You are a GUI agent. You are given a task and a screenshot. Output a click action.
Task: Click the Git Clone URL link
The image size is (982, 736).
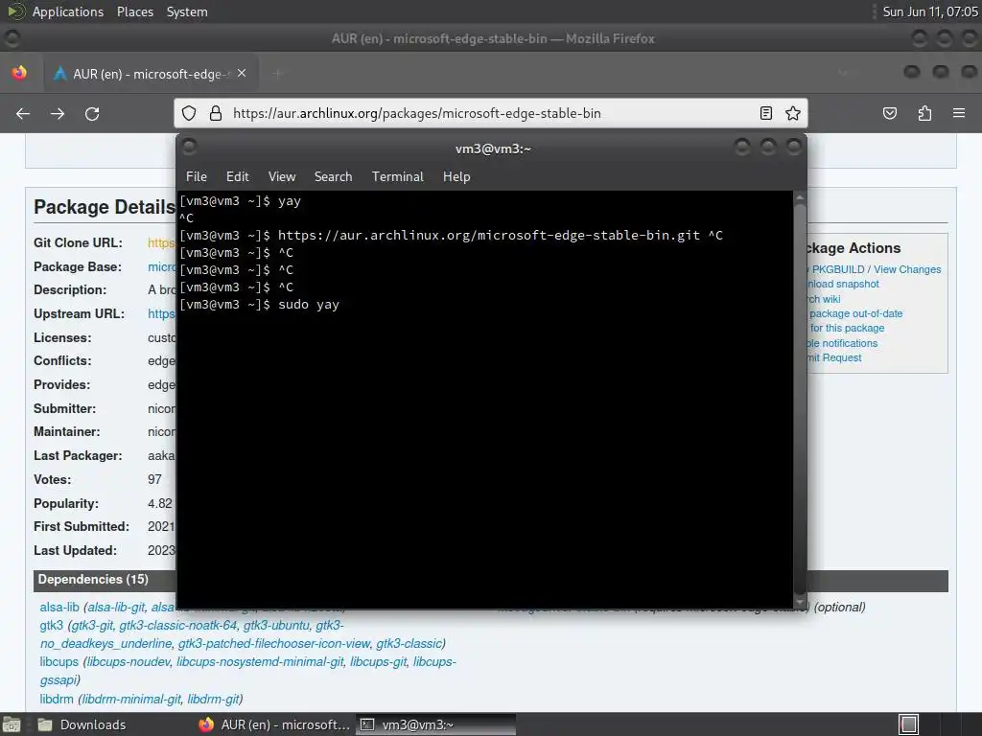[x=161, y=242]
